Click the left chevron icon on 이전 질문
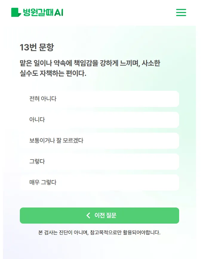This screenshot has height=259, width=203. coord(87,215)
